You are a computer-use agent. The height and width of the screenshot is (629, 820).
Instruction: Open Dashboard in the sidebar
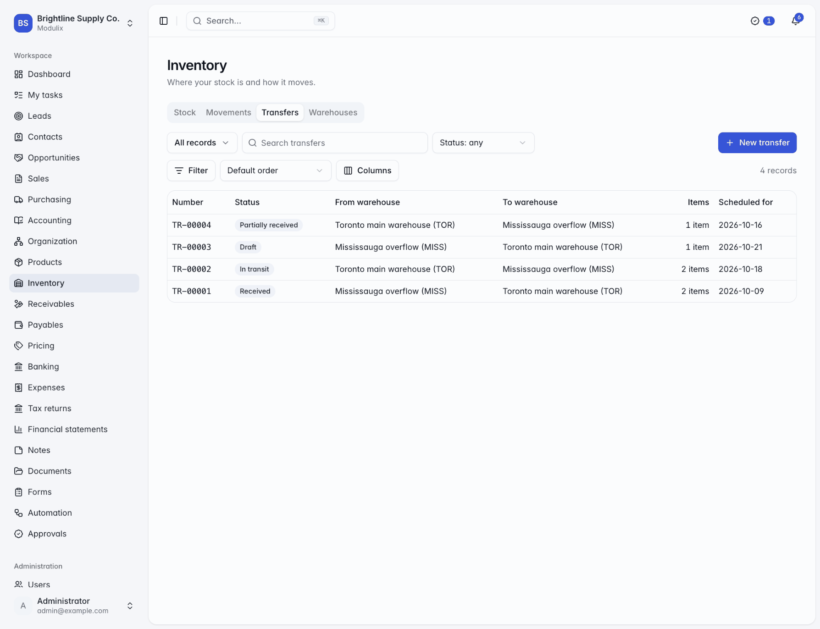pos(74,74)
